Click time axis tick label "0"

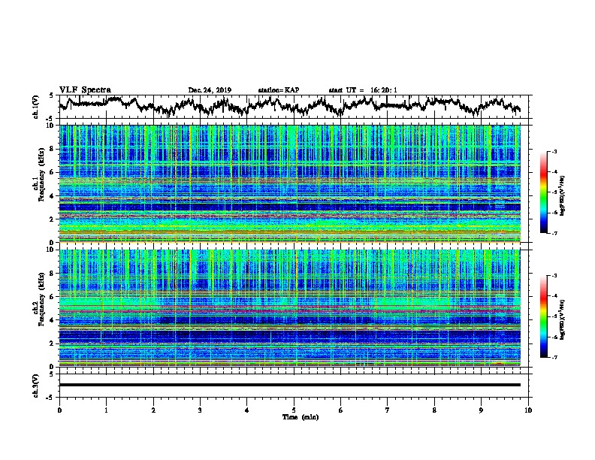pyautogui.click(x=59, y=410)
